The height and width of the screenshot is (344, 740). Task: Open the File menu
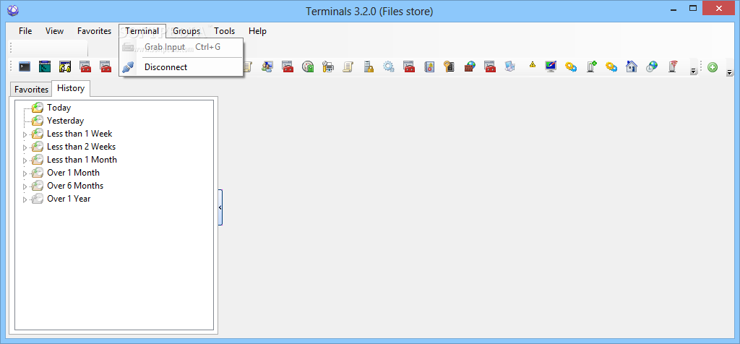pyautogui.click(x=25, y=31)
